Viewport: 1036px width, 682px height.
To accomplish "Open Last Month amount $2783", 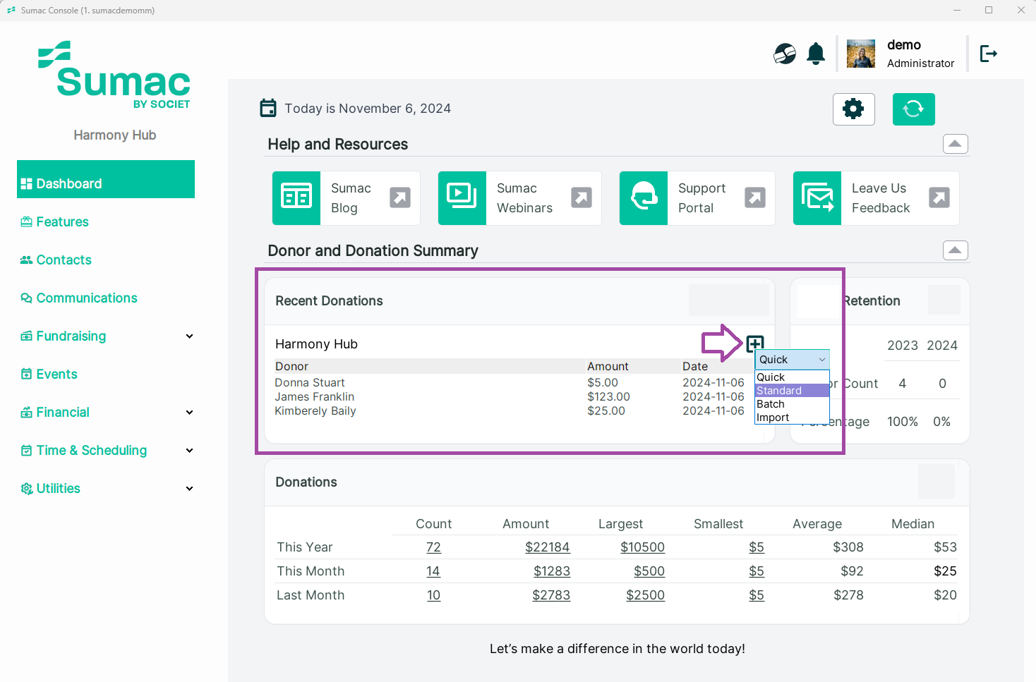I will click(551, 595).
